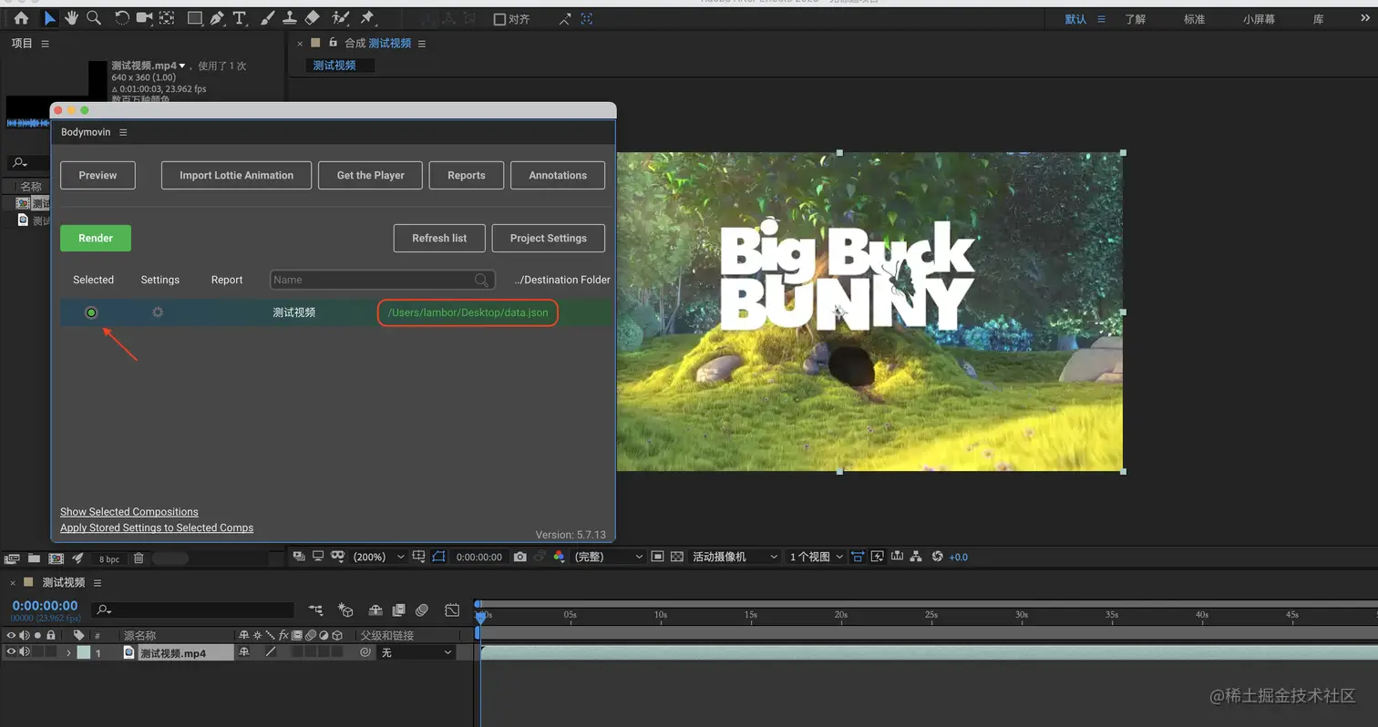Toggle video eye for 测试视频.mp4 layer

coord(11,652)
